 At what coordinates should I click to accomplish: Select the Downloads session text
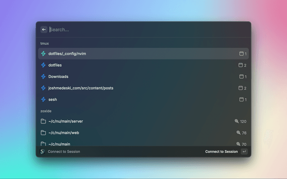[58, 77]
